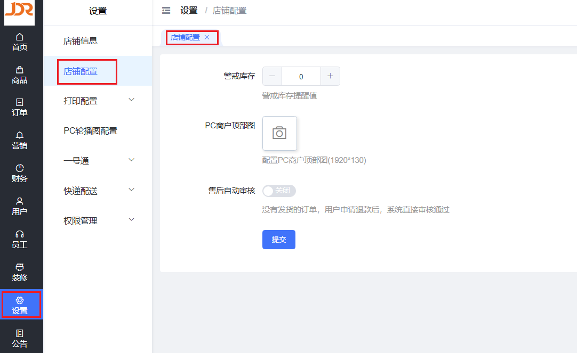Decrease 警戒库存 with minus button
The width and height of the screenshot is (577, 353).
point(272,76)
